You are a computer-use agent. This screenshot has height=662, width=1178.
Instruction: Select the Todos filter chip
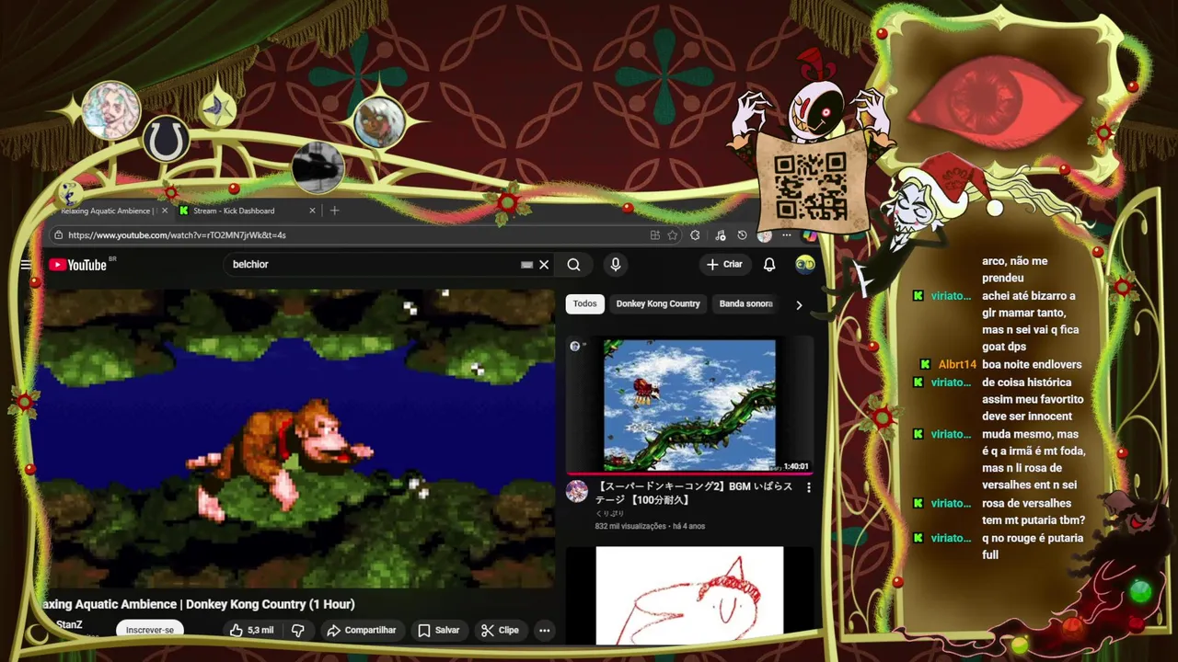click(585, 303)
